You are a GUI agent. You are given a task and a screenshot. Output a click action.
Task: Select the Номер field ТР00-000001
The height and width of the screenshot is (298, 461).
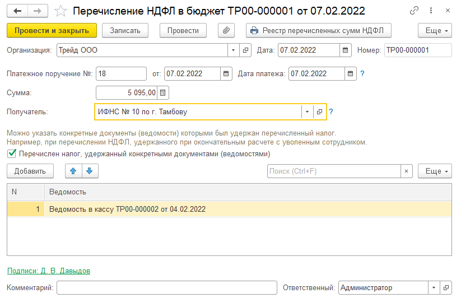(418, 50)
